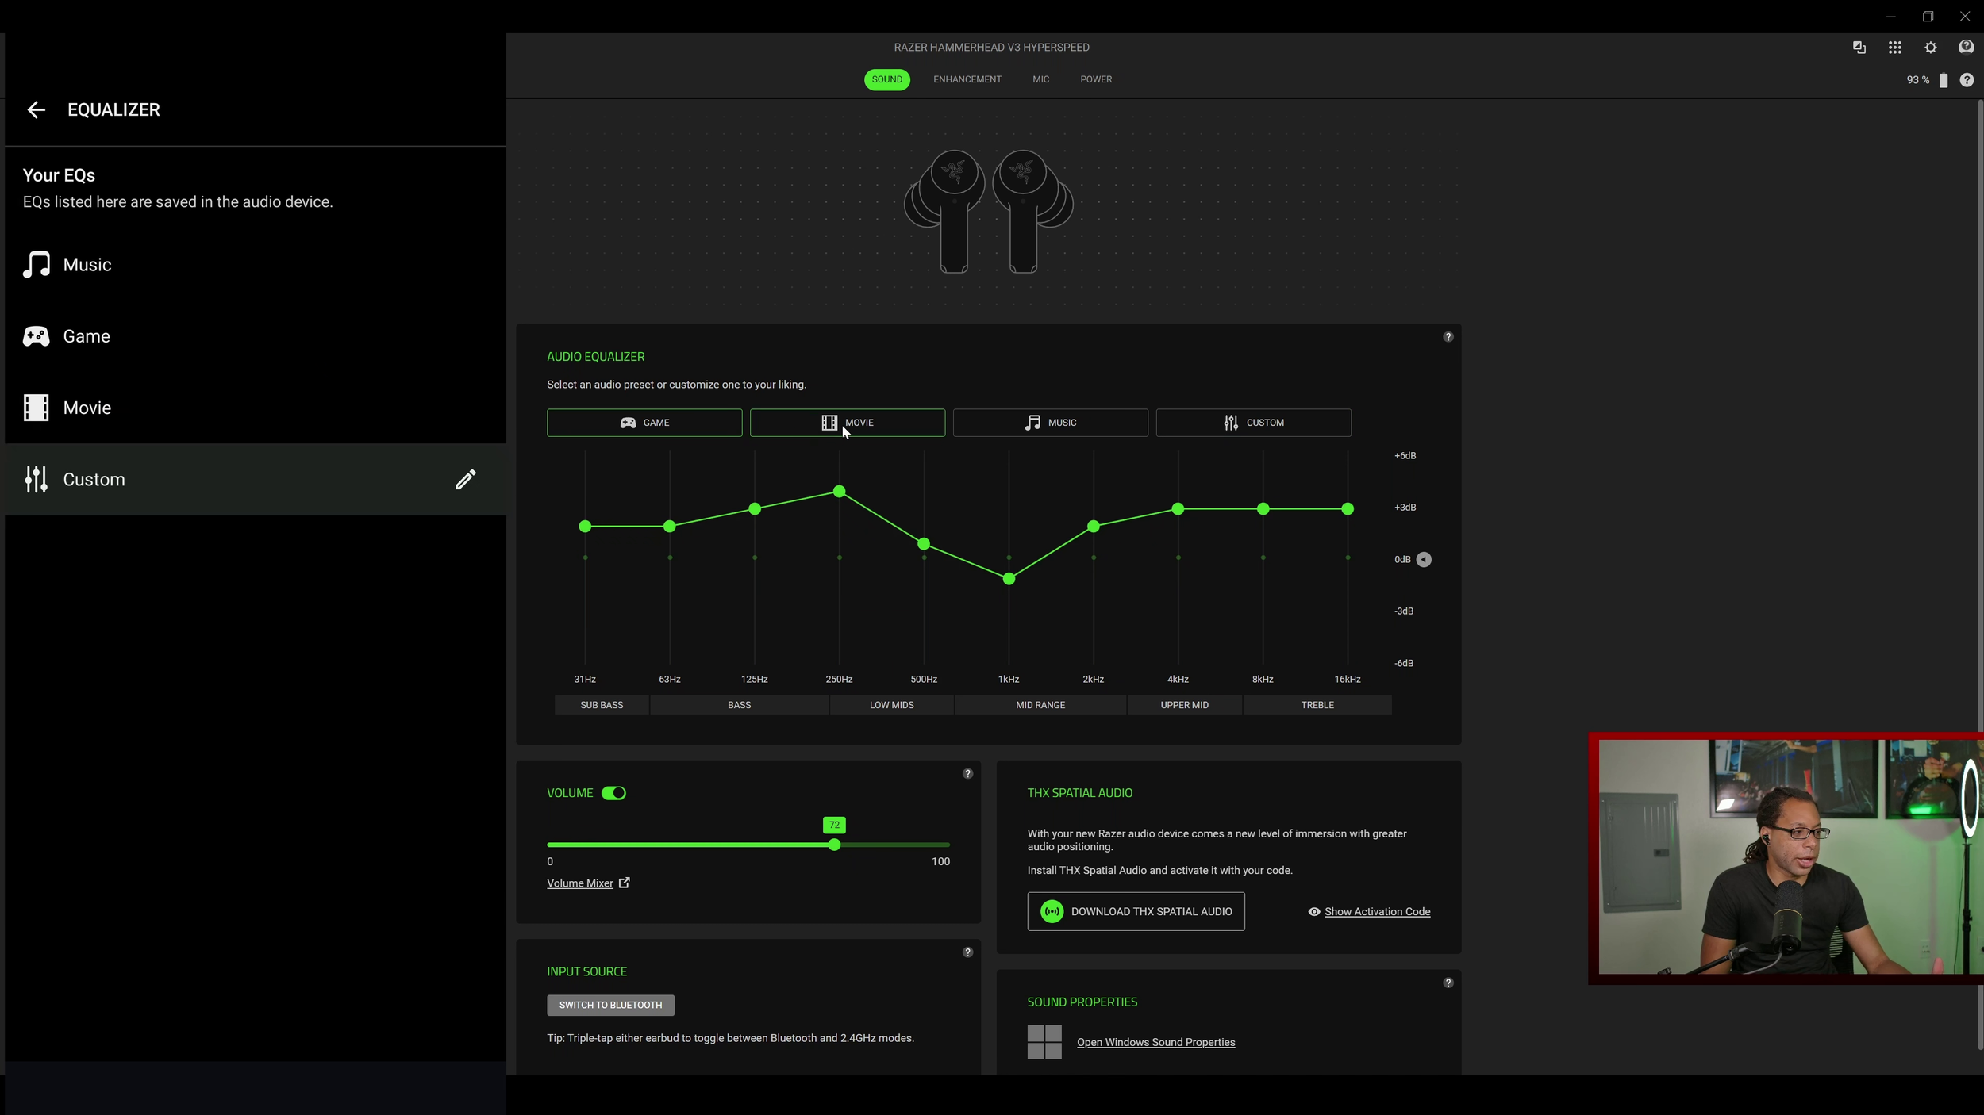Toggle the Volume switch off

[x=614, y=793]
